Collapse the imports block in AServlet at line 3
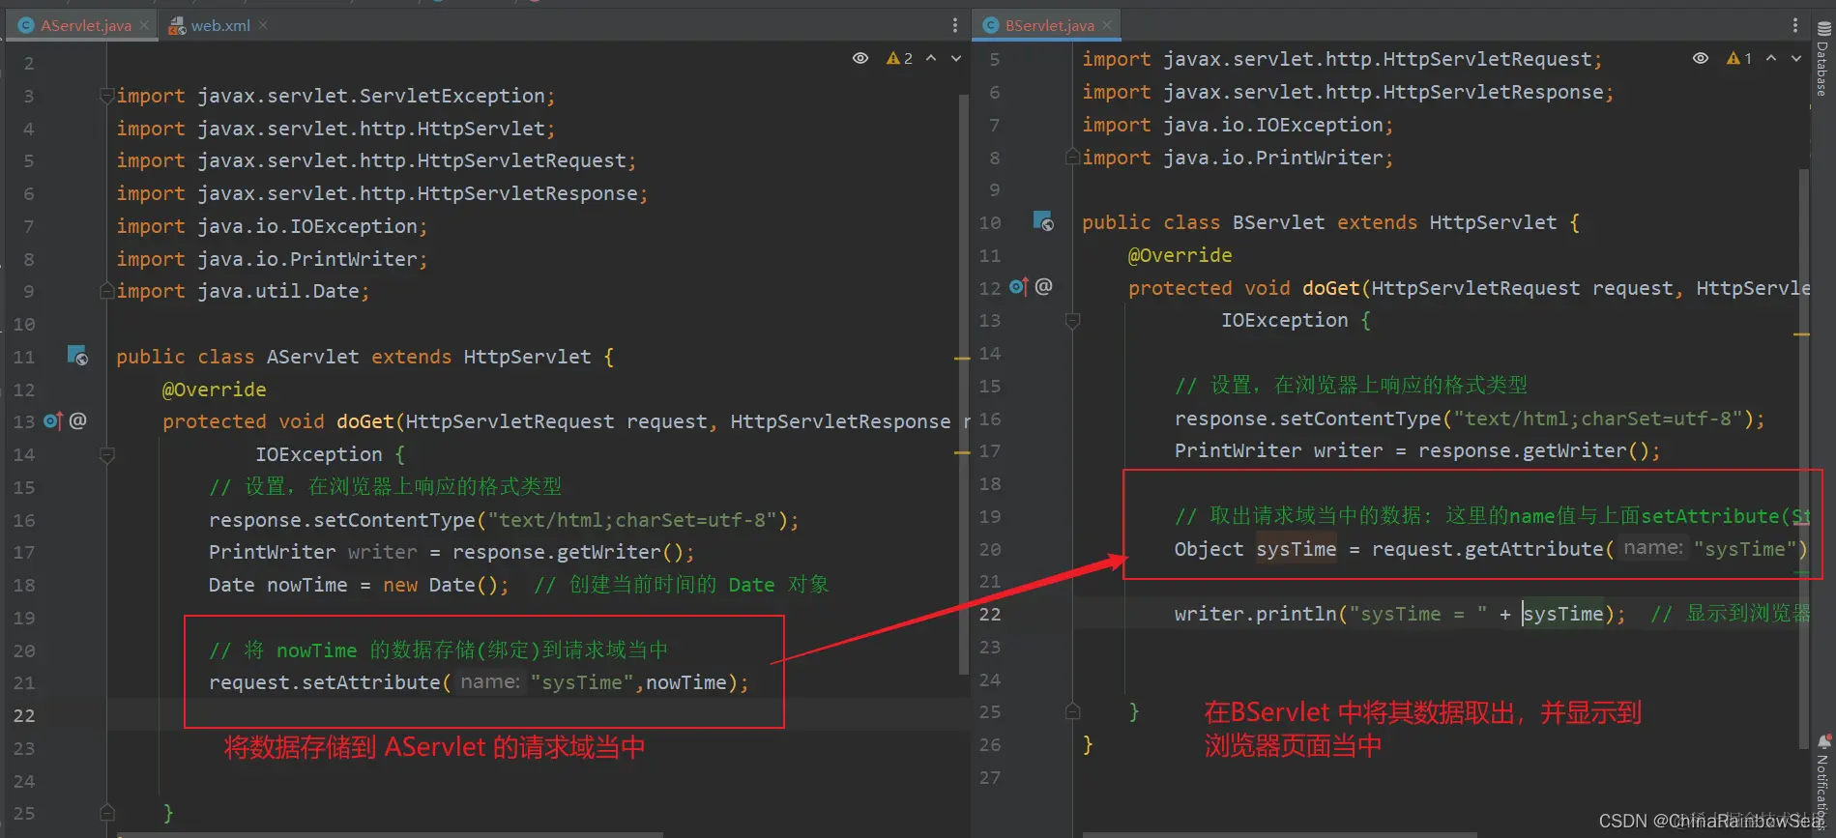 tap(107, 96)
